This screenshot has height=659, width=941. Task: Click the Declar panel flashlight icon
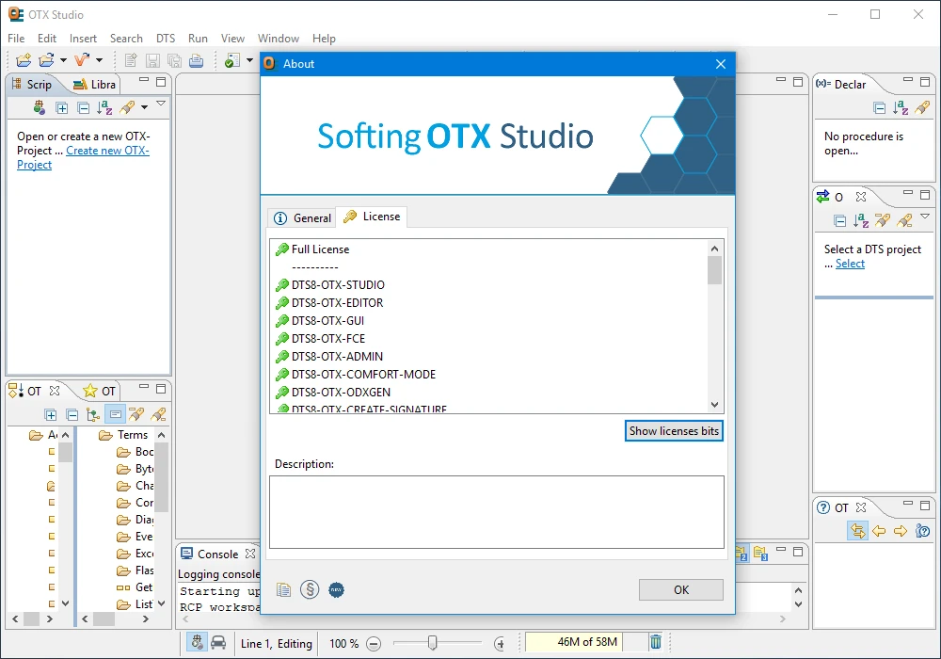click(922, 108)
